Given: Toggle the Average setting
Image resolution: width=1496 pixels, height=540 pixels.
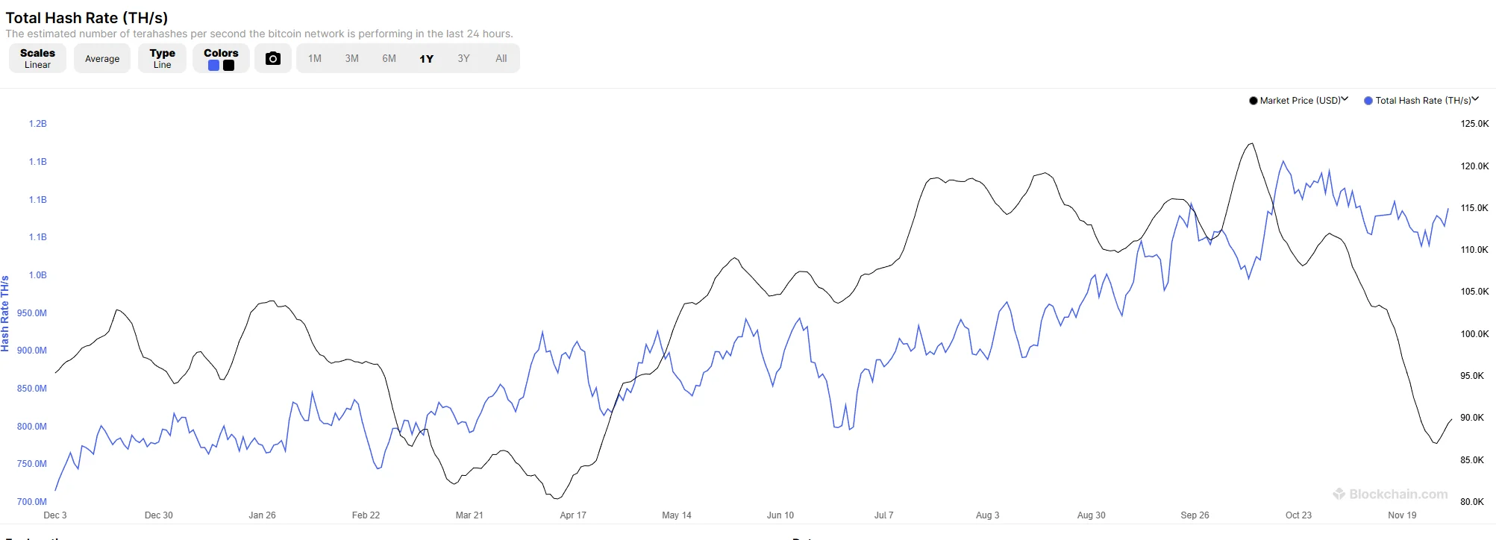Looking at the screenshot, I should coord(102,59).
